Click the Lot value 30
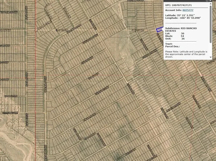The height and width of the screenshot is (161, 216). tap(183, 33)
